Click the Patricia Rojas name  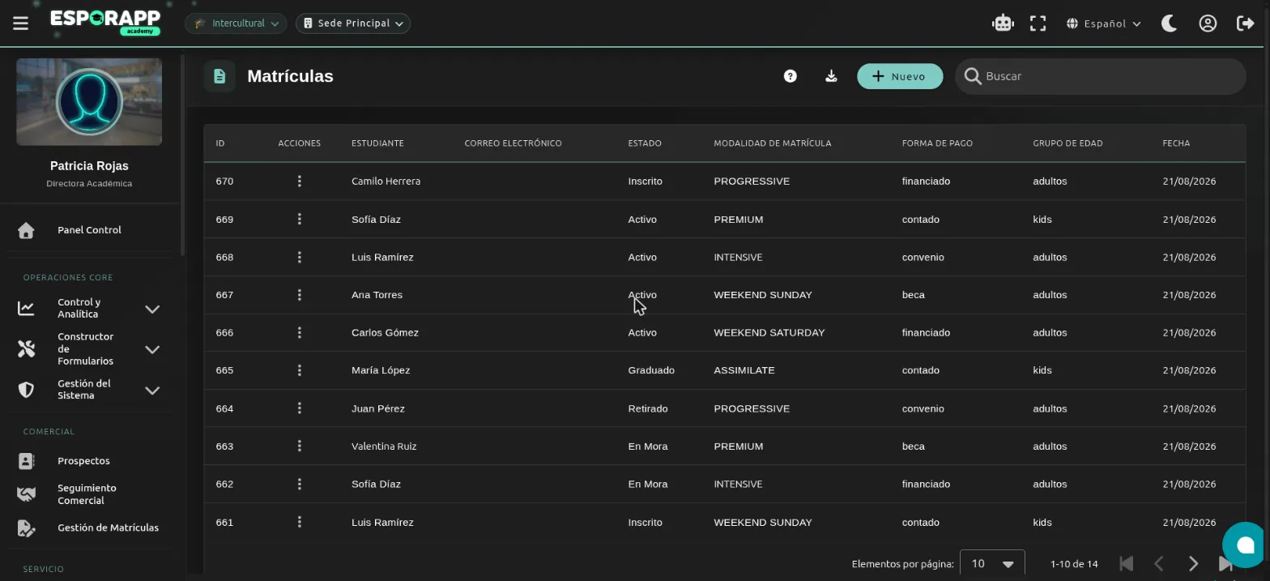coord(89,166)
